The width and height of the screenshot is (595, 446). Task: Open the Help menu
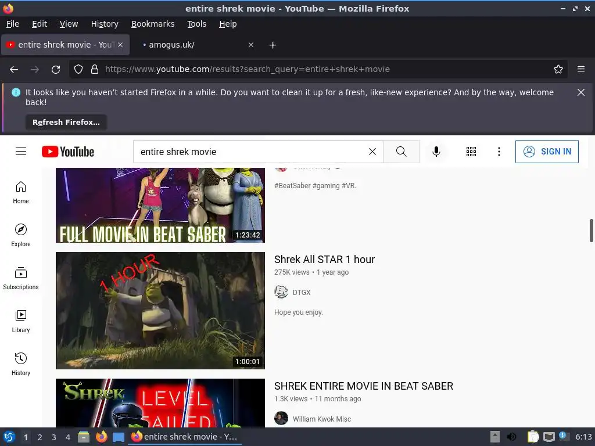[x=228, y=24]
